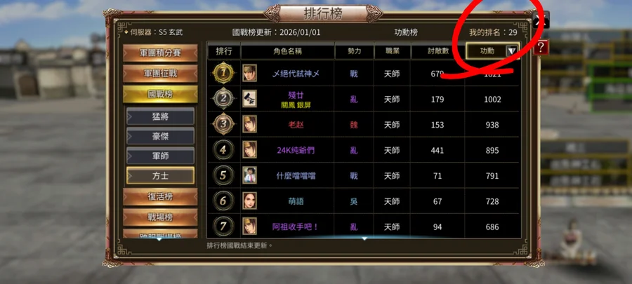
Task: Select the 豪傑 sub-ranking
Action: (160, 136)
